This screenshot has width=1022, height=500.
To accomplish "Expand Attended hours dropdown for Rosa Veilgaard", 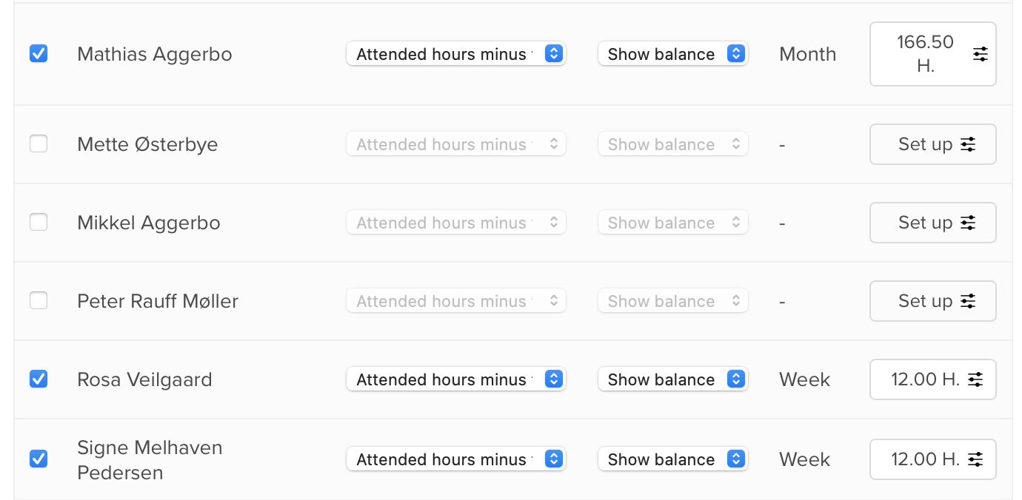I will [x=455, y=379].
